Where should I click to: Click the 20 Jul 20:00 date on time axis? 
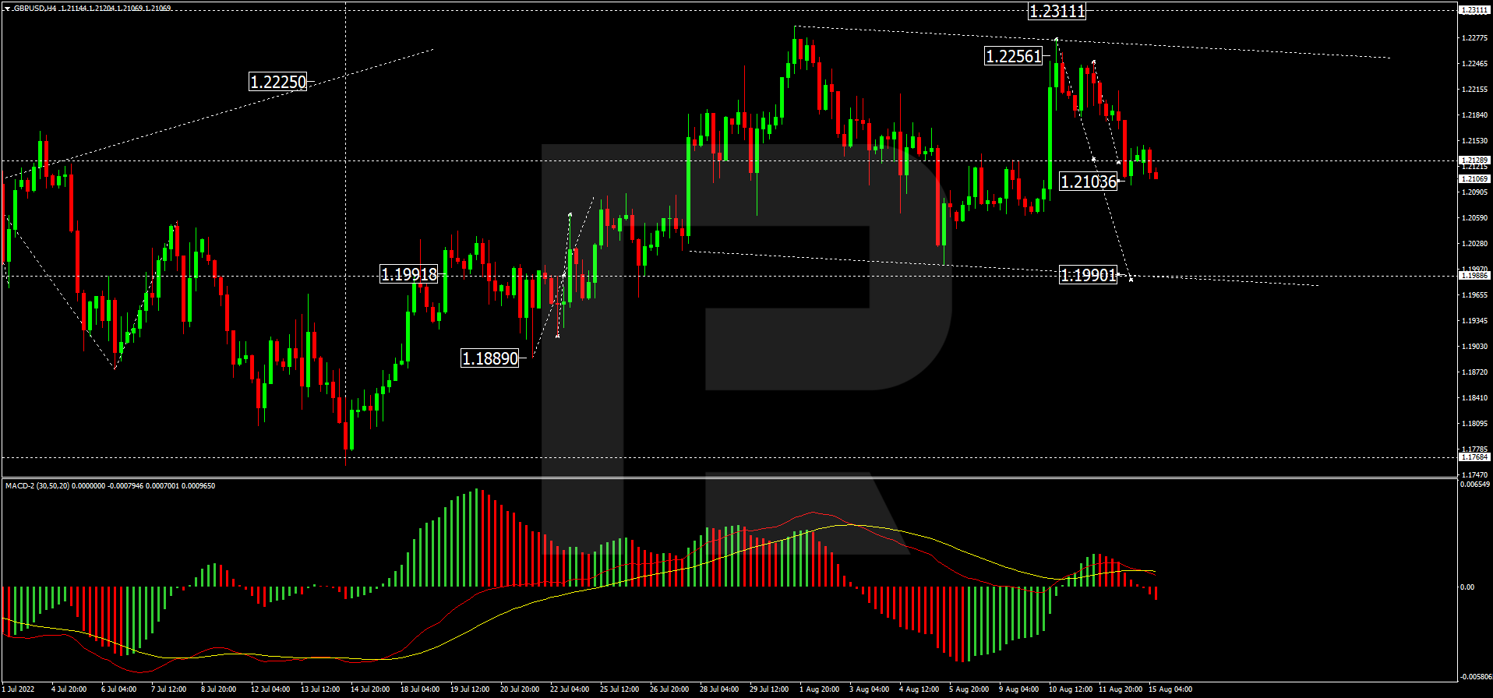[520, 689]
